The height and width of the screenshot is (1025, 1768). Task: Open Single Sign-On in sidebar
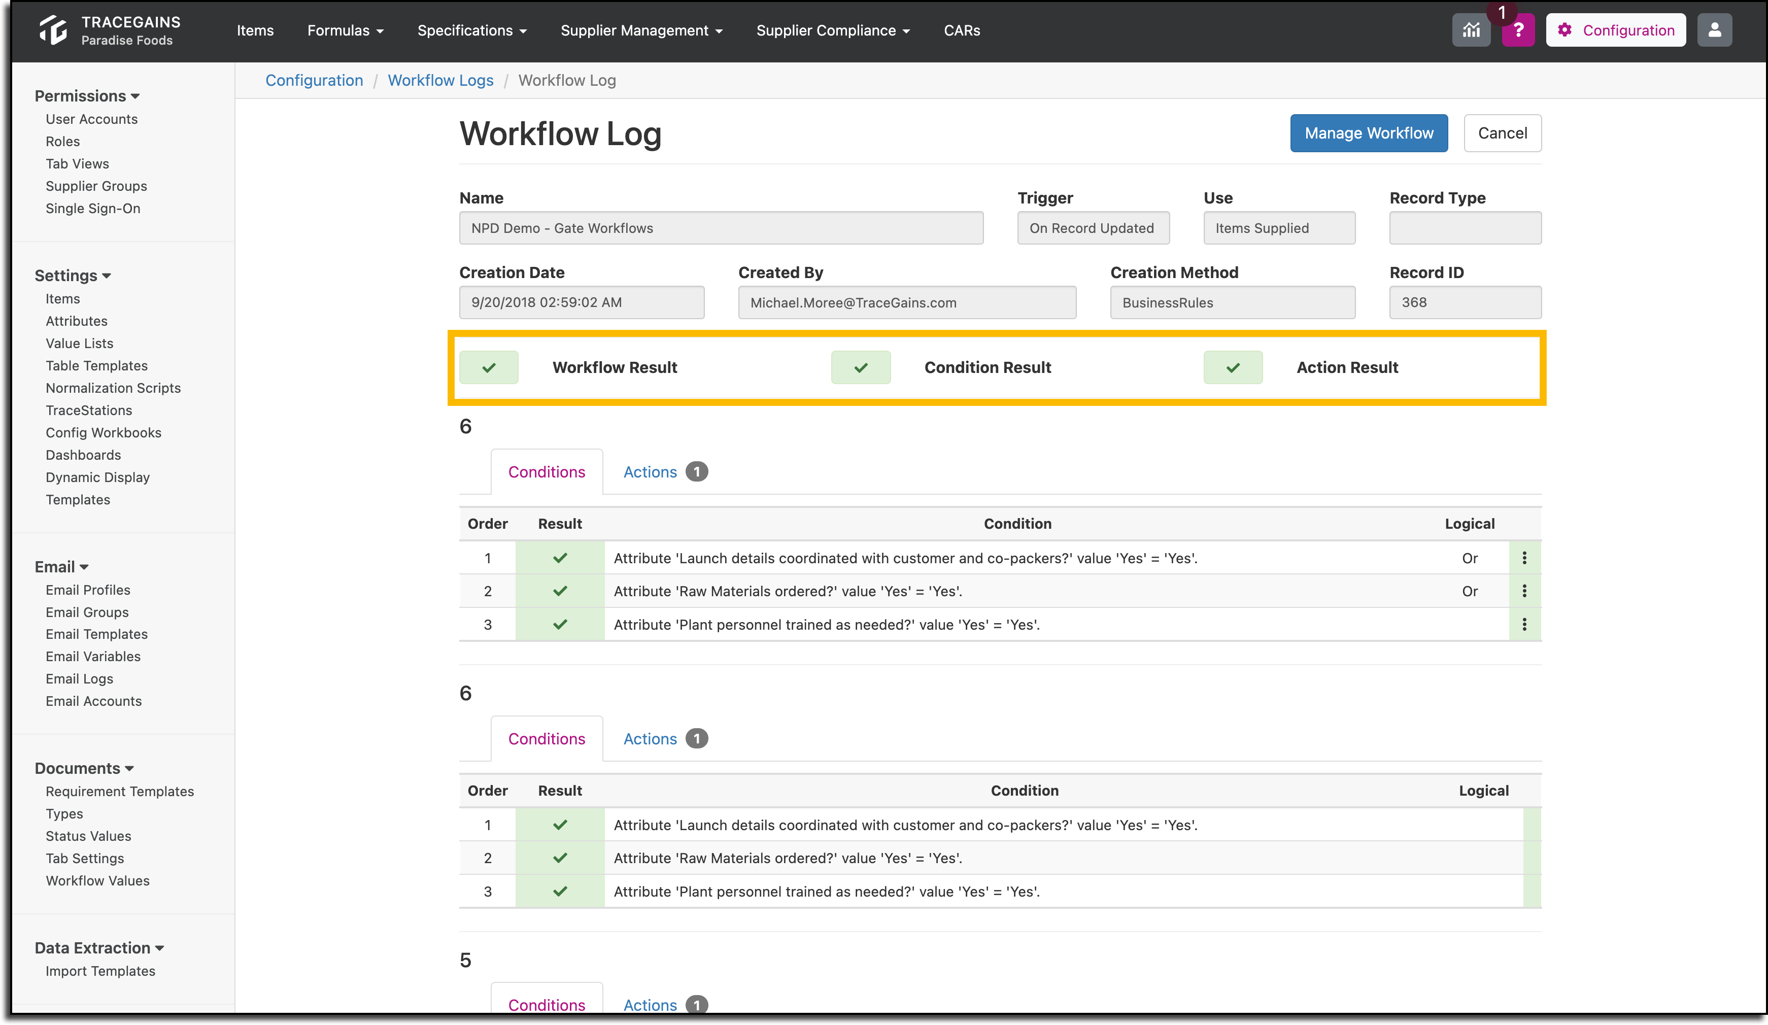click(92, 209)
